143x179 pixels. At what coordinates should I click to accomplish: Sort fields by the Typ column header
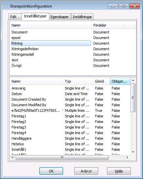coord(78,81)
